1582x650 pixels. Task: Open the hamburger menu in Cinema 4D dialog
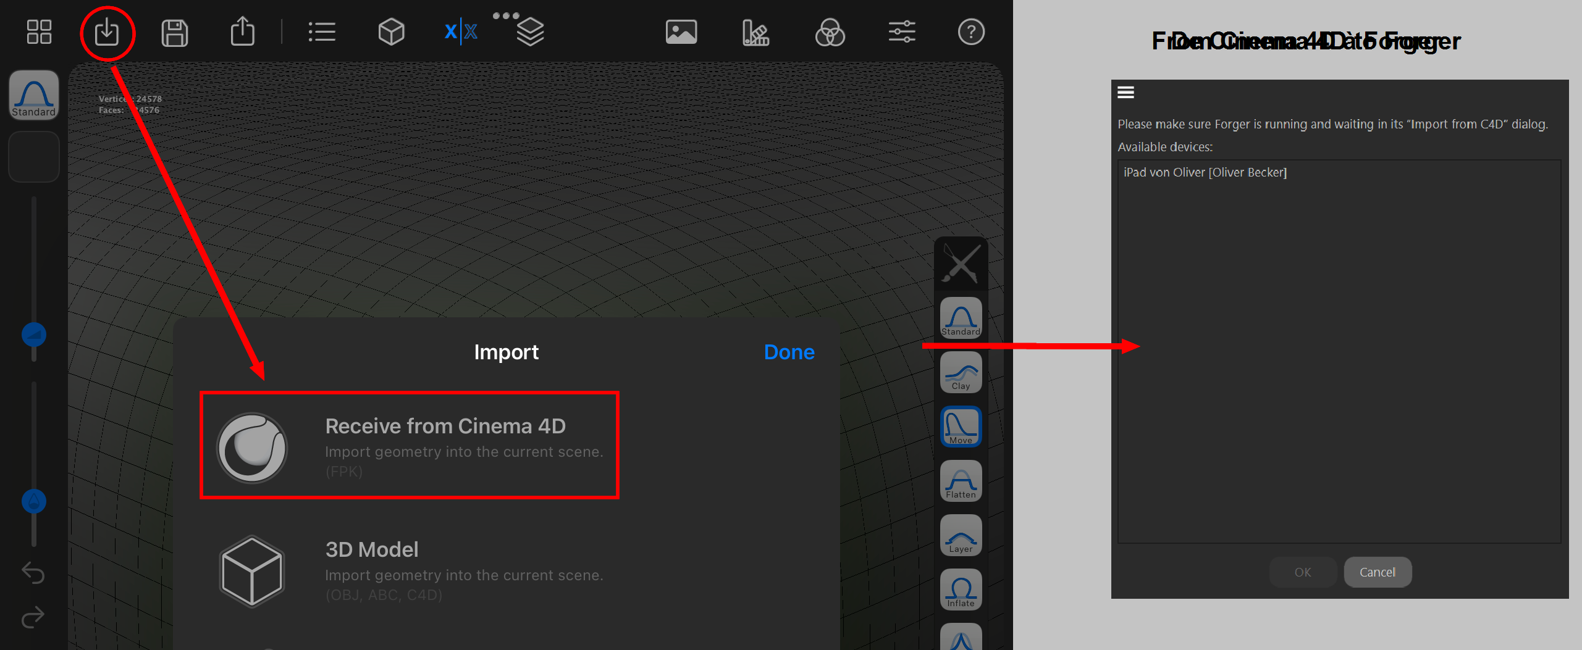[1125, 93]
